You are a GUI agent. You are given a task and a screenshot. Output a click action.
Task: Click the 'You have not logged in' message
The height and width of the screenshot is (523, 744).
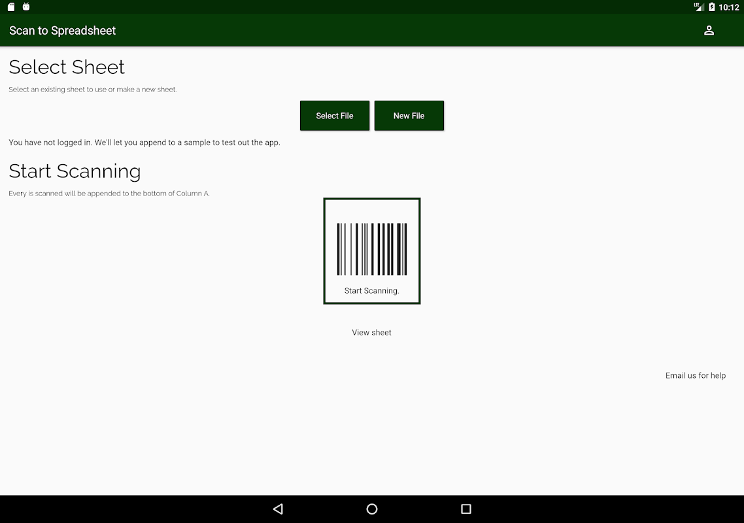(x=144, y=143)
